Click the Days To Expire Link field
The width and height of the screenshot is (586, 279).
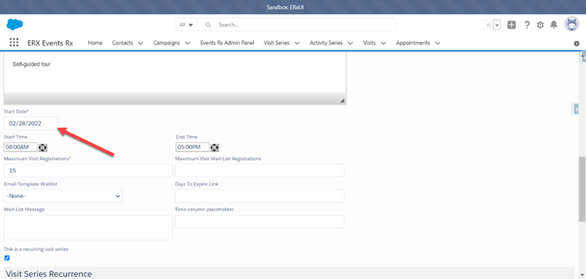(259, 196)
